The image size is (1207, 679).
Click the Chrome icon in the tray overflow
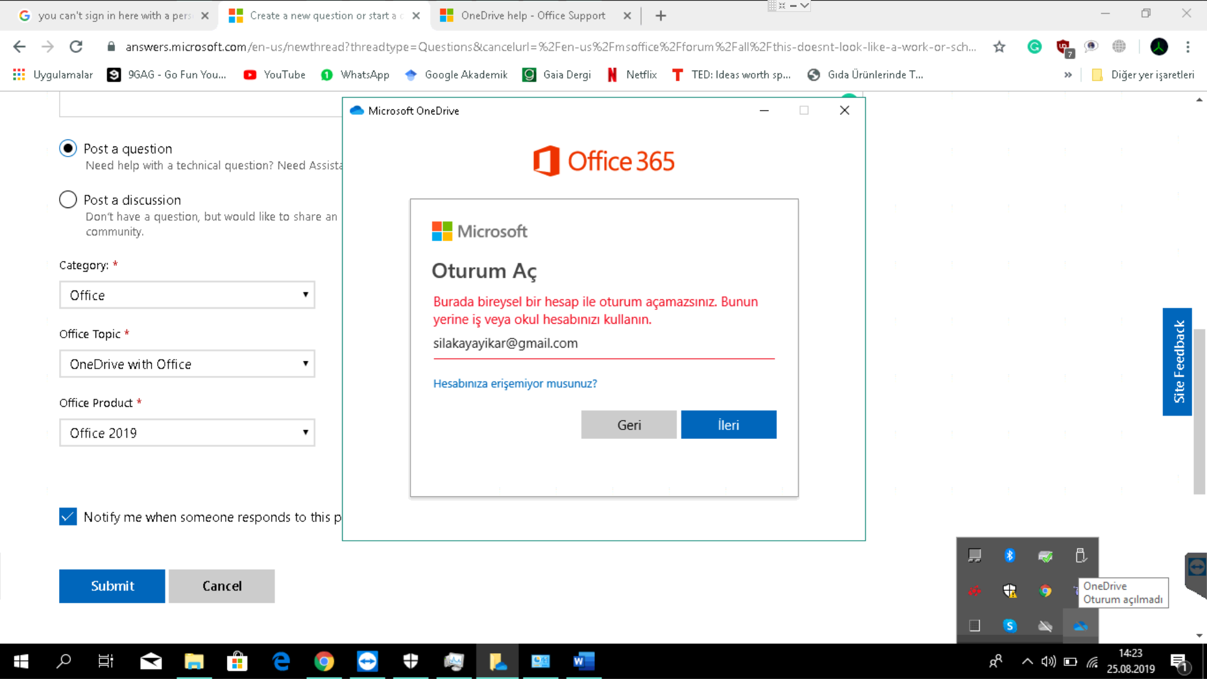coord(1045,591)
